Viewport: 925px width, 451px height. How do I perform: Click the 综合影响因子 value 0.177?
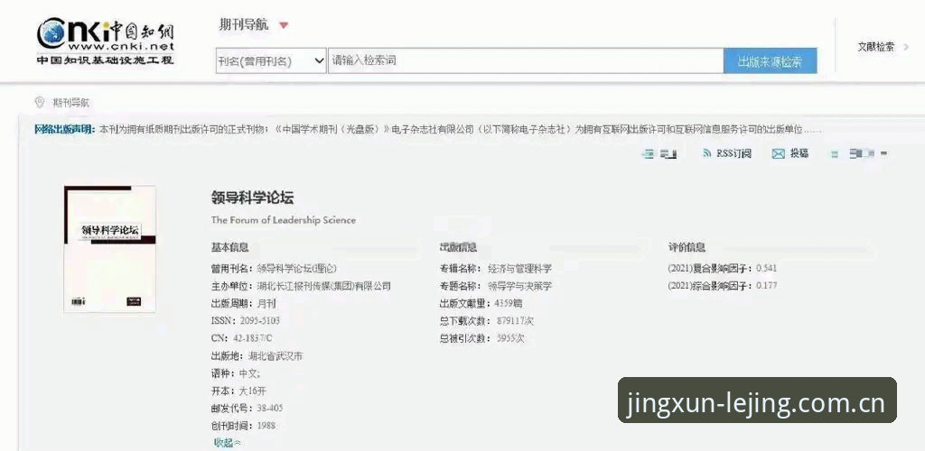click(766, 286)
